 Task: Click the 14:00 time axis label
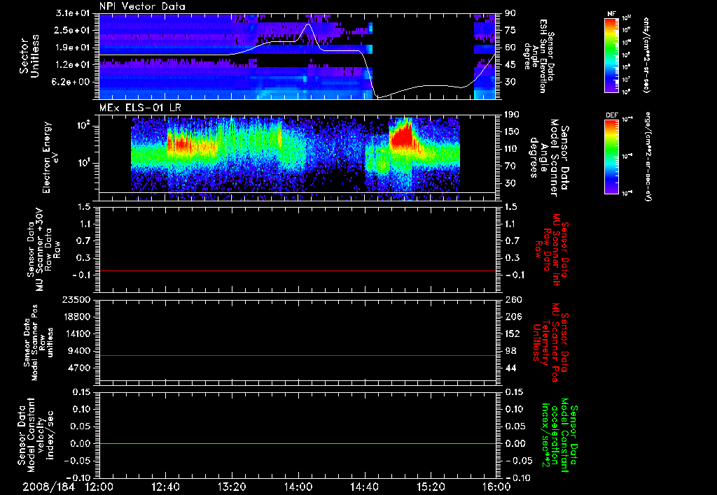click(x=298, y=487)
